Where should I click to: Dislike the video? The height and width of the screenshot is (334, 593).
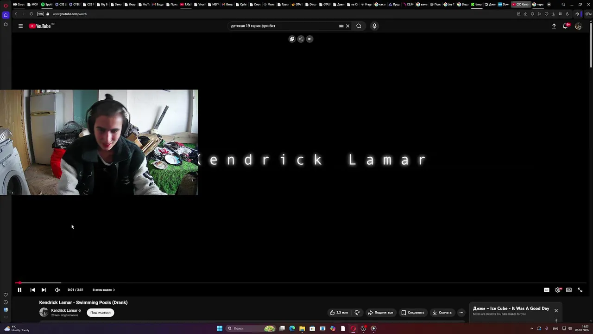[357, 312]
